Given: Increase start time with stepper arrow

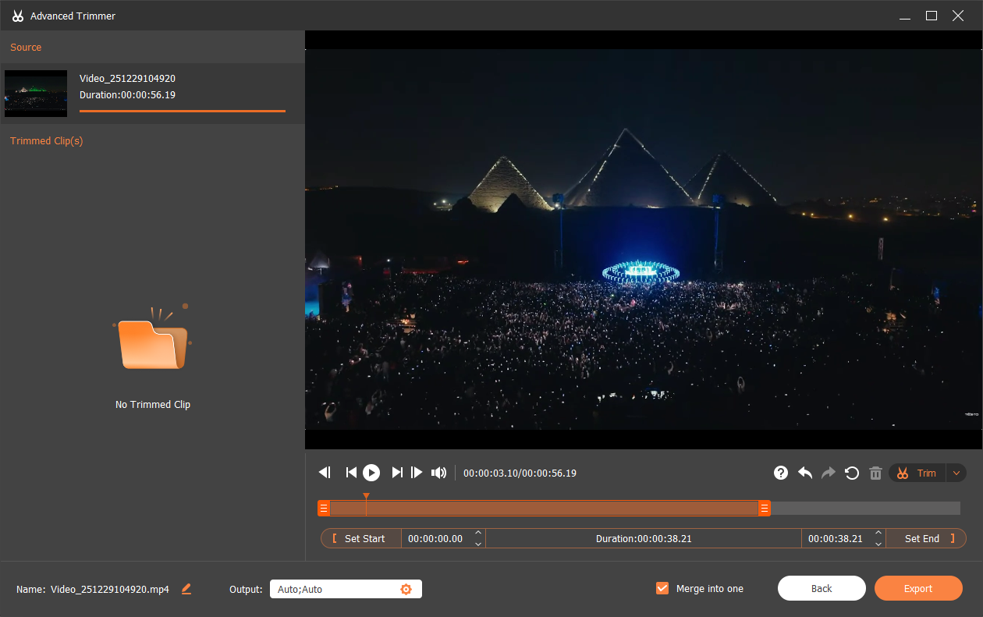Looking at the screenshot, I should pos(478,534).
